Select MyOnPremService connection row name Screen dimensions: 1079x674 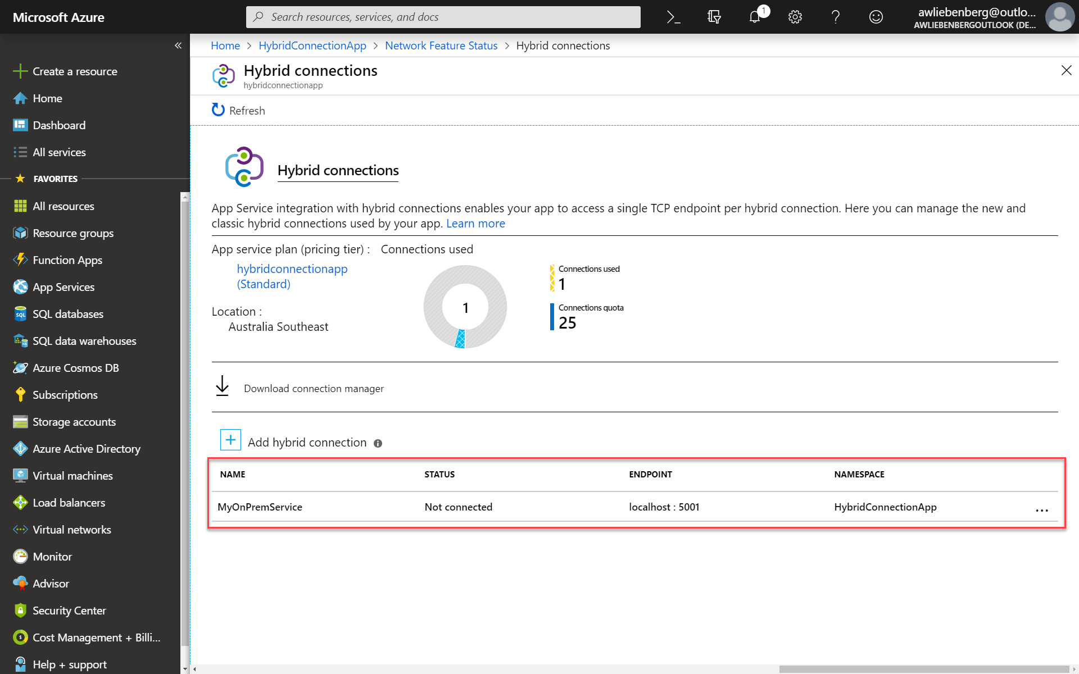coord(260,507)
